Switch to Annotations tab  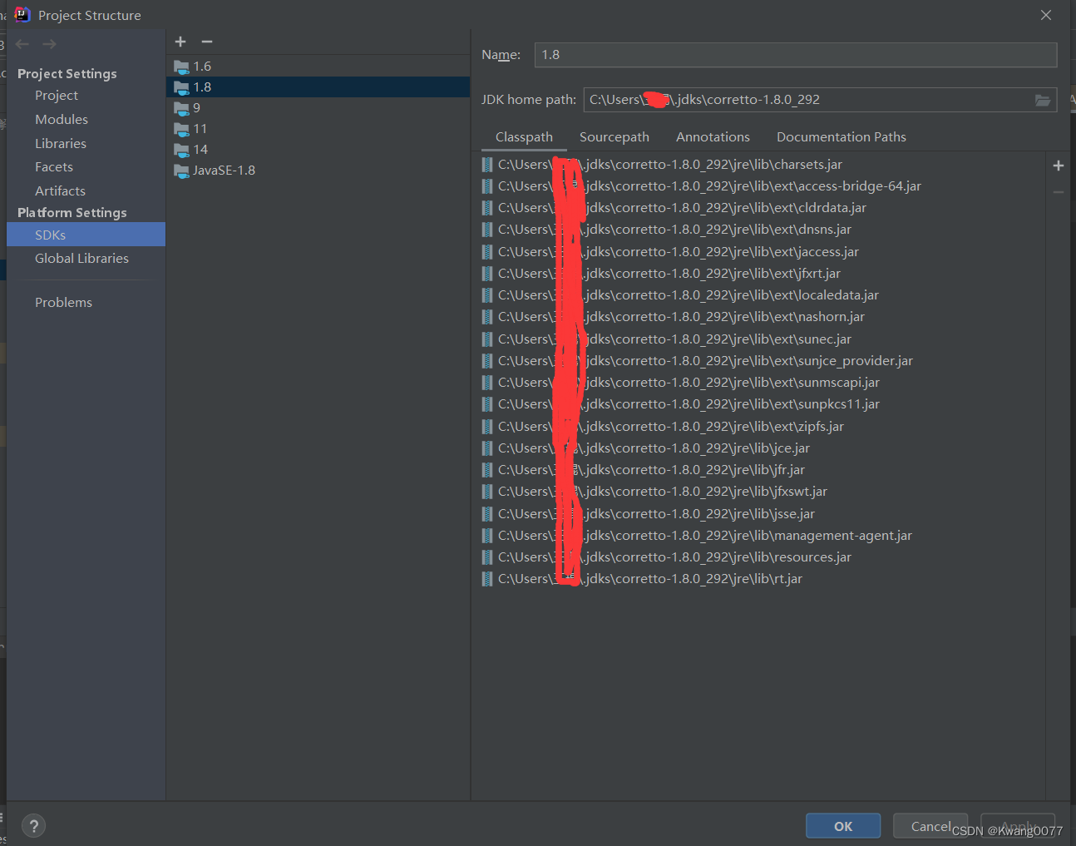[713, 137]
